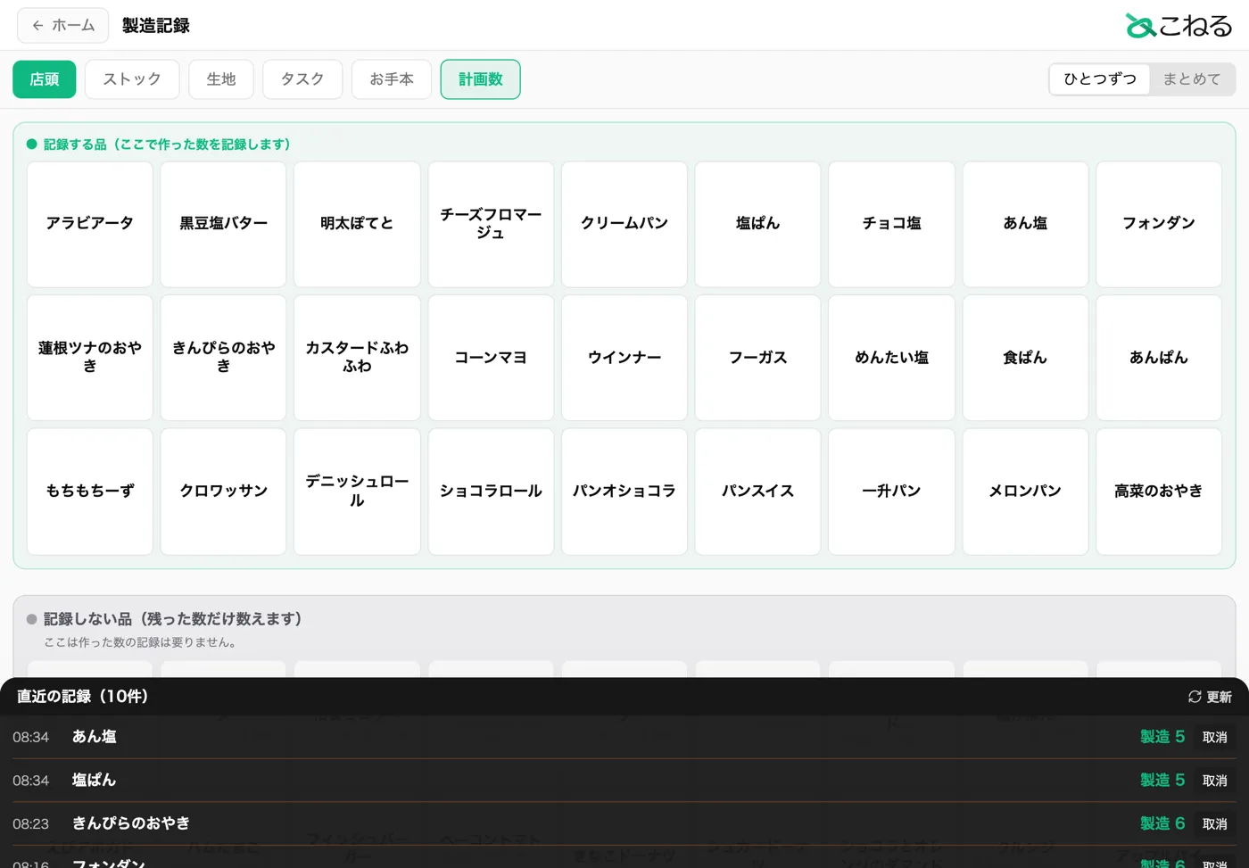The height and width of the screenshot is (868, 1249).
Task: Tap the パンスイス tile
Action: [758, 492]
